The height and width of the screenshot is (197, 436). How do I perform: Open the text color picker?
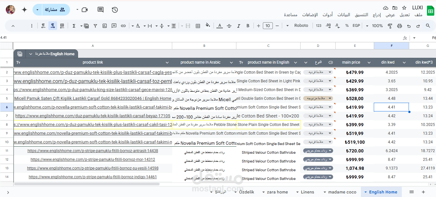point(220,26)
